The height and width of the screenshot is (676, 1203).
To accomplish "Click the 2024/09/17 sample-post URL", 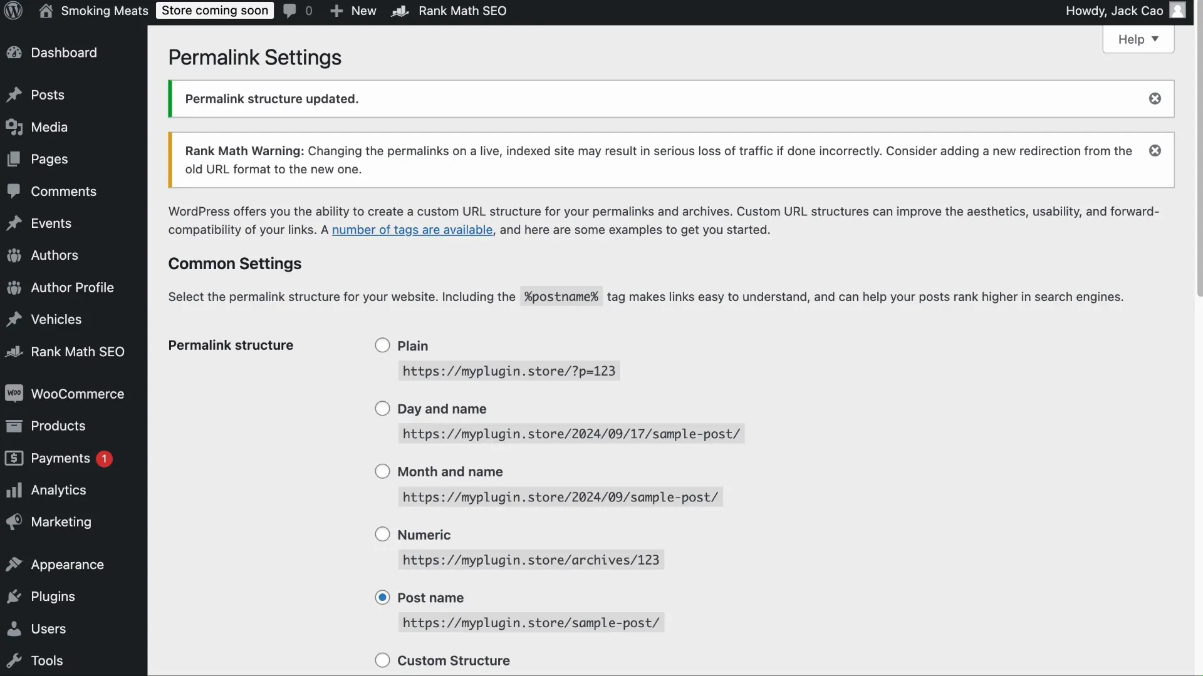I will [571, 434].
